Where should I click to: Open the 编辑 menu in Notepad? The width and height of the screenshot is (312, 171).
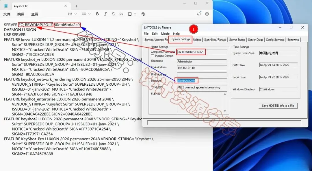pos(21,14)
